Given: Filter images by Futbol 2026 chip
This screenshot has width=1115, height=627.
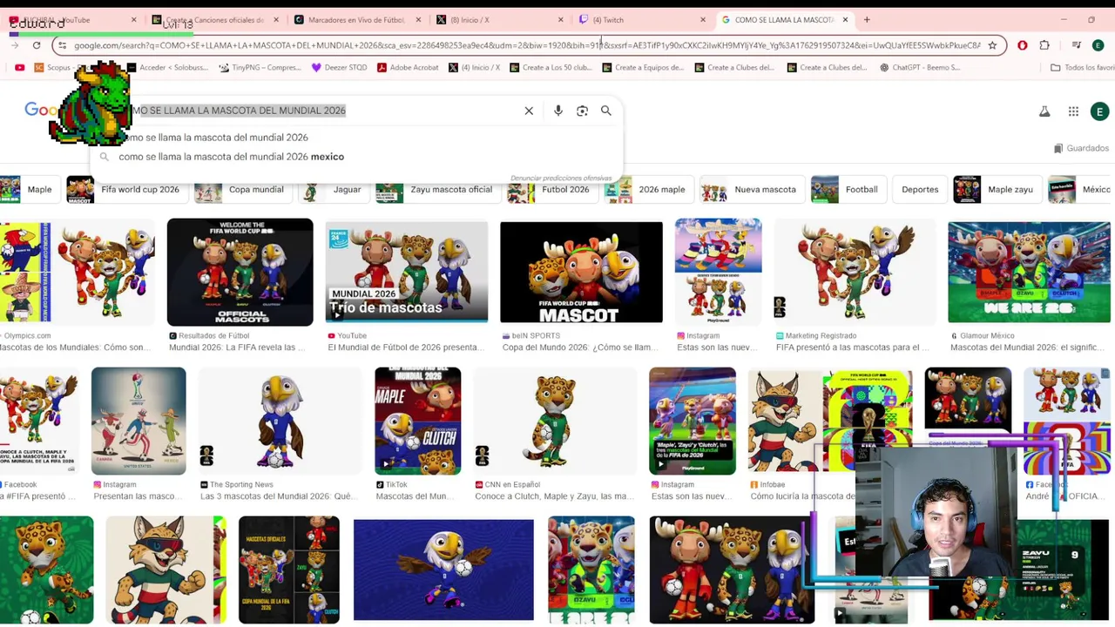Looking at the screenshot, I should click(551, 189).
